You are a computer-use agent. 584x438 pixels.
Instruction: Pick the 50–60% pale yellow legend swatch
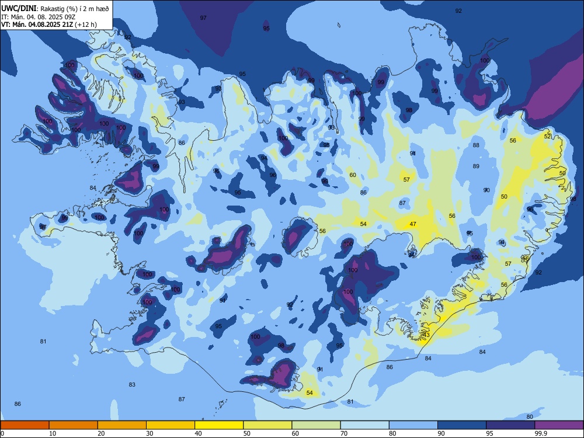click(267, 425)
